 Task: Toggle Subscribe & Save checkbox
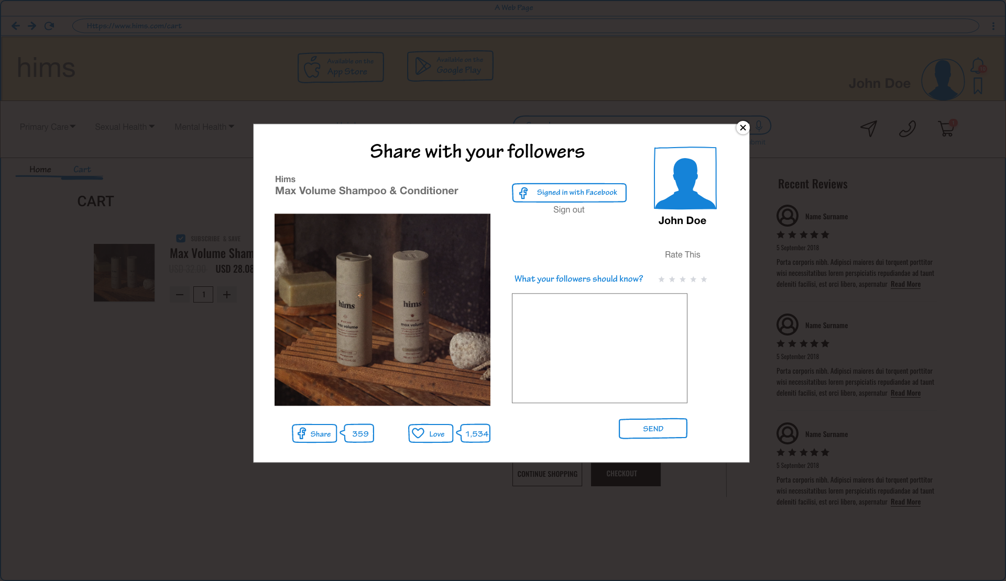pyautogui.click(x=181, y=239)
